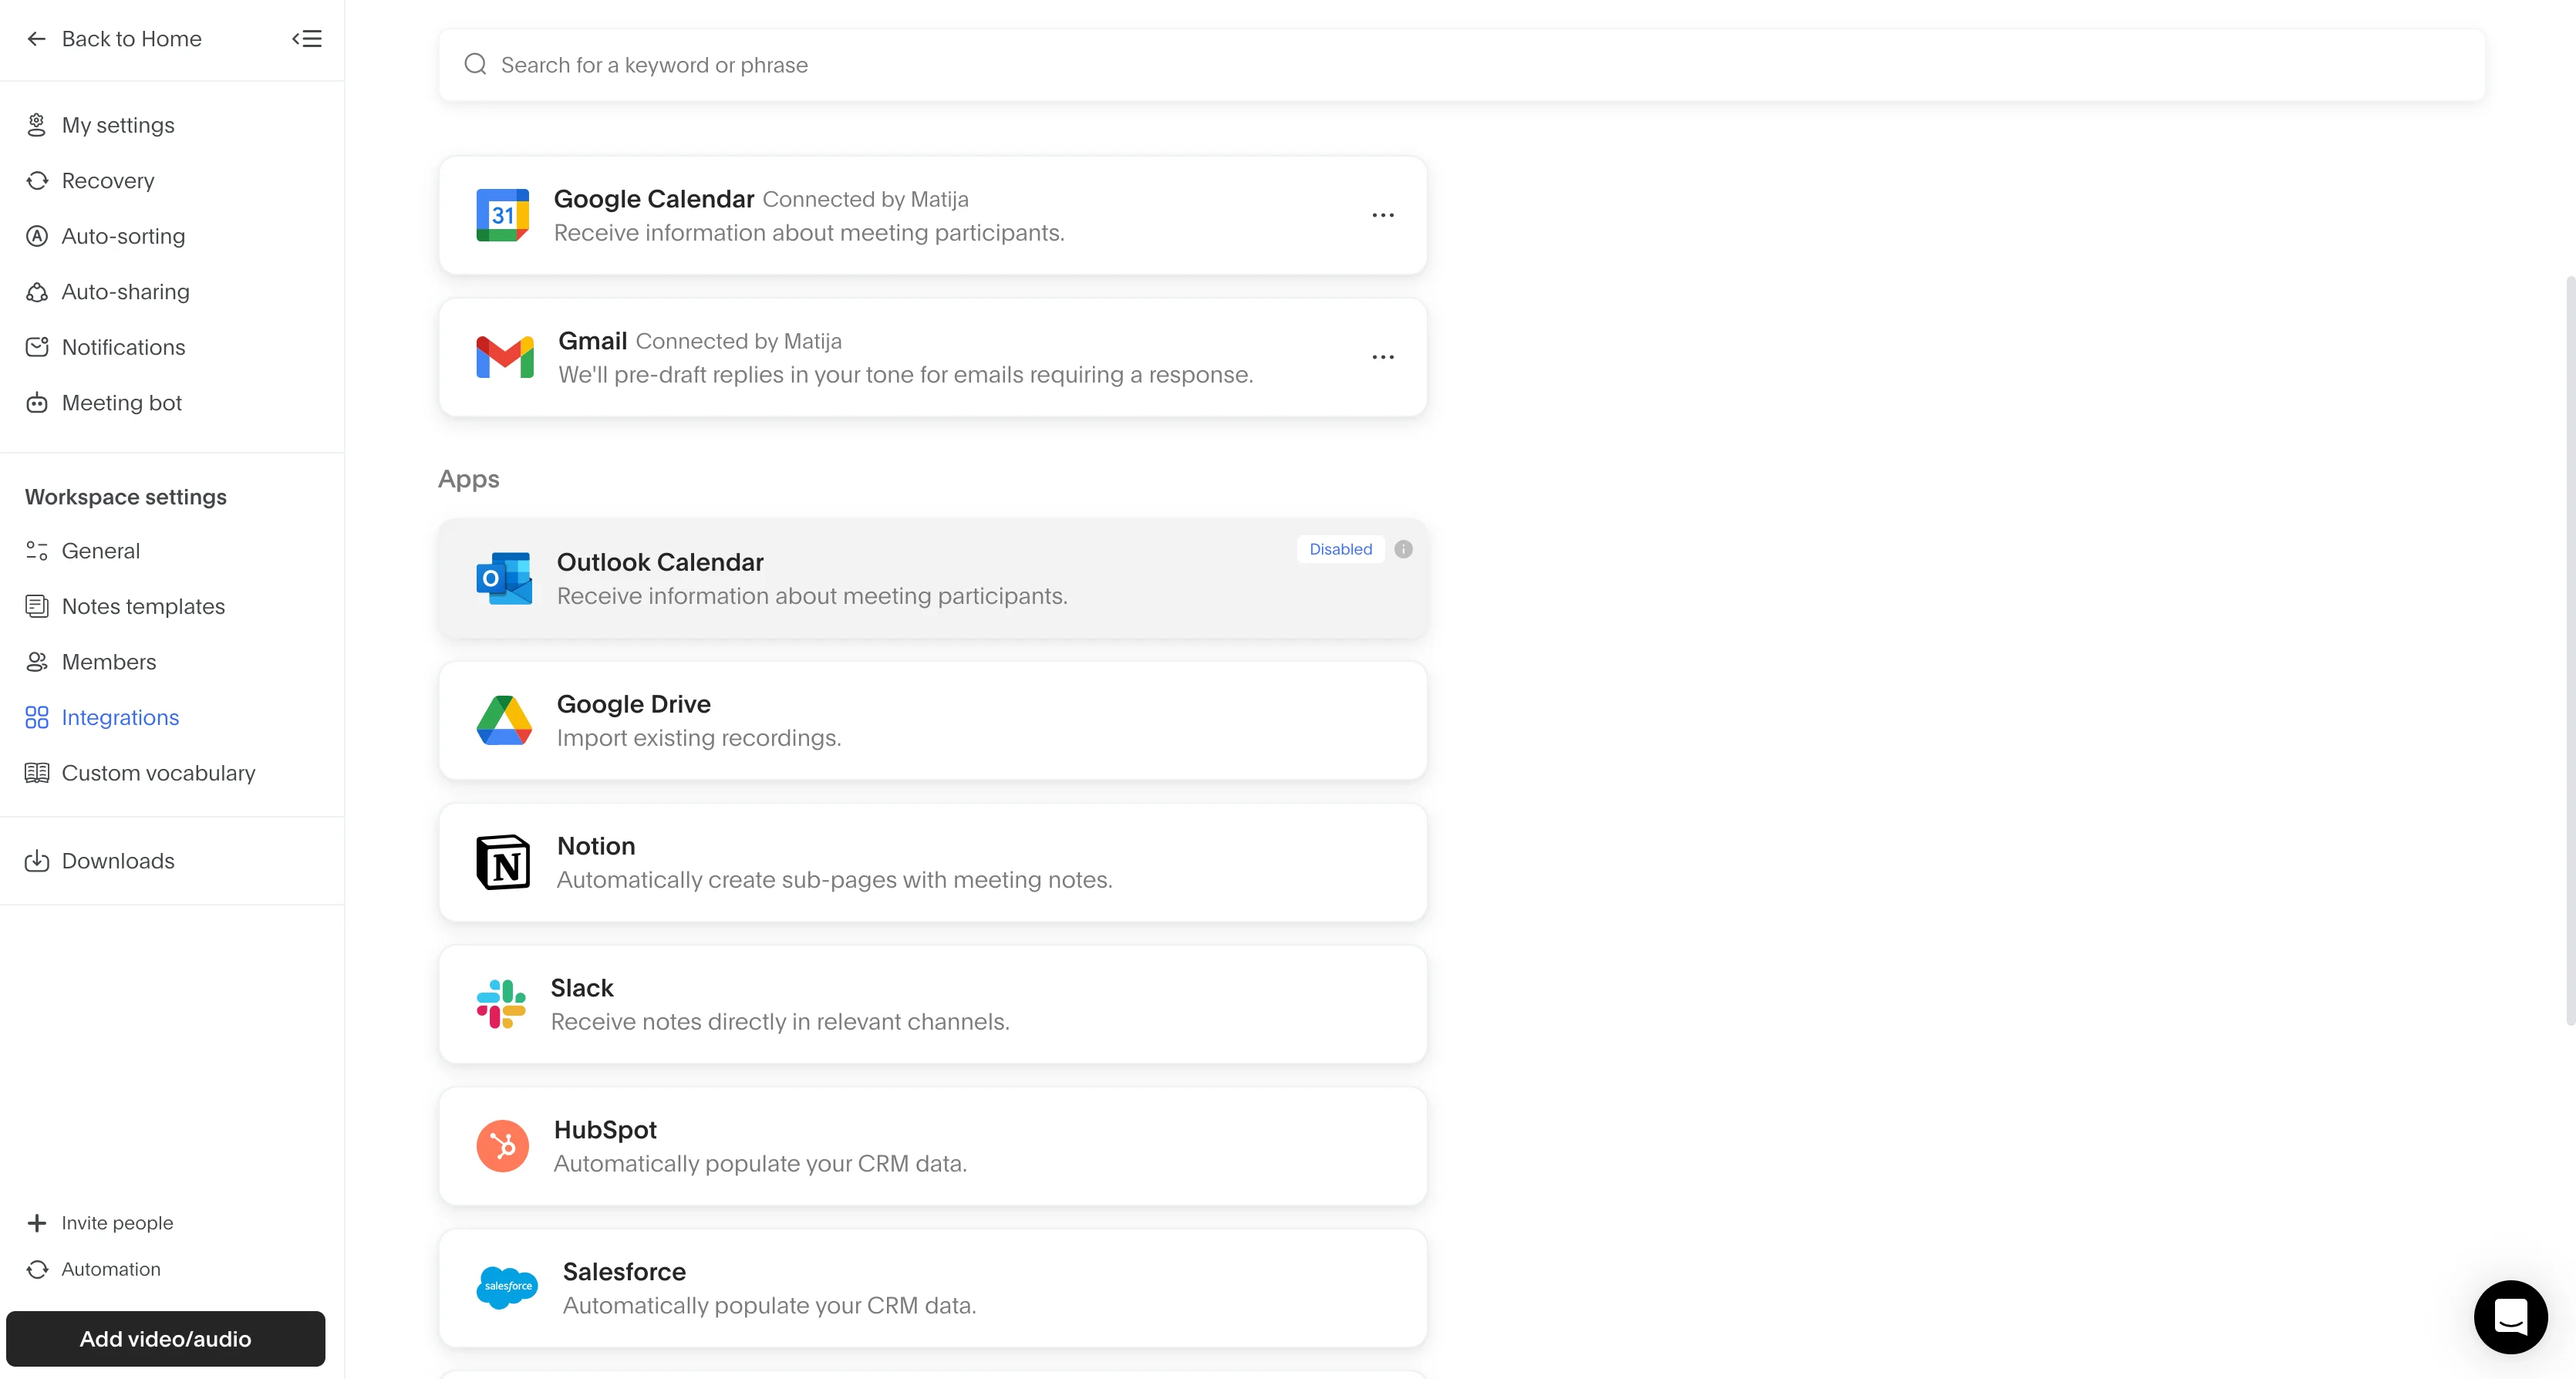
Task: Click the Add video/audio button
Action: [x=166, y=1338]
